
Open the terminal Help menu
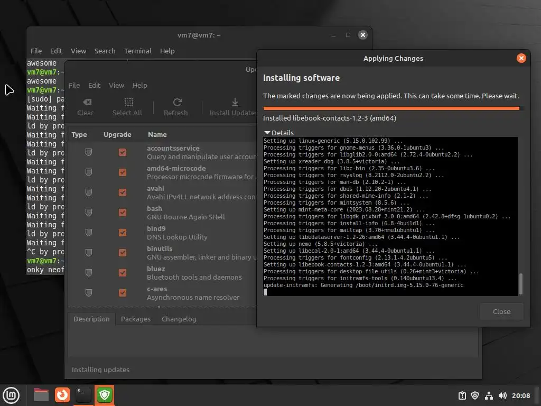pyautogui.click(x=167, y=51)
